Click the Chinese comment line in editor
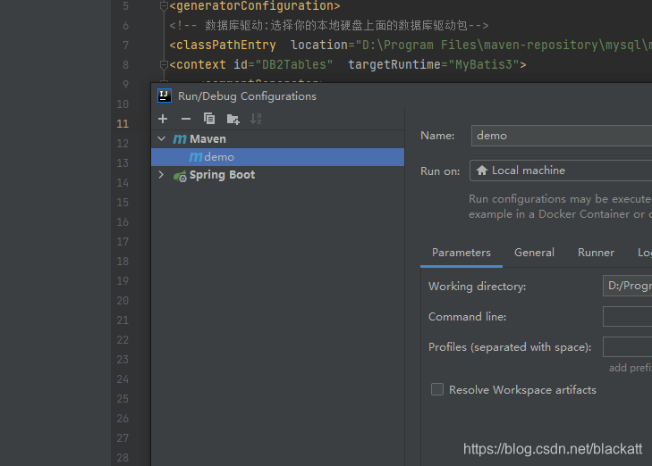 [x=328, y=26]
